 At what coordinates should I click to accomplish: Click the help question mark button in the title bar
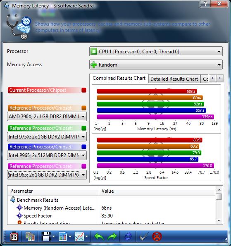[x=205, y=4]
